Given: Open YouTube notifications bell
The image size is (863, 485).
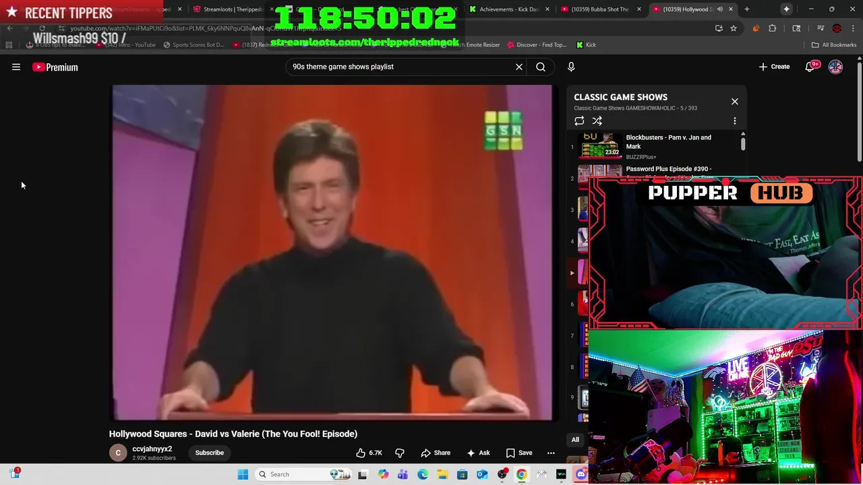Looking at the screenshot, I should 811,67.
